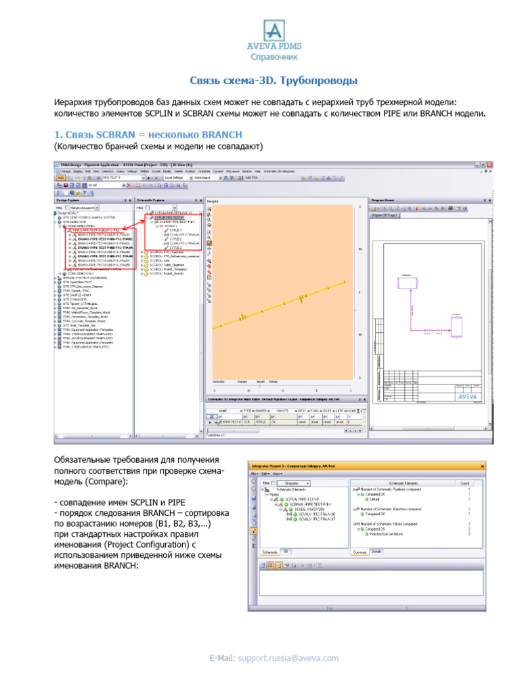Select SCGROU Project_Templates folder
520x694 pixels.
[168, 269]
